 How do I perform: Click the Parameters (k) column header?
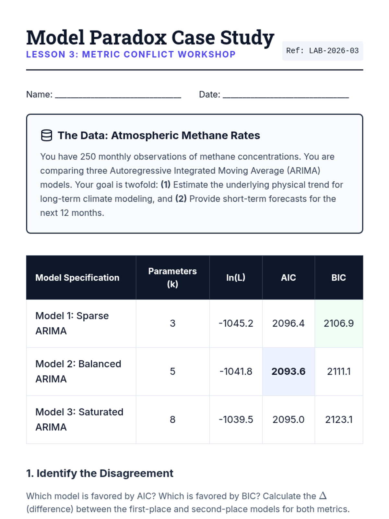click(172, 278)
